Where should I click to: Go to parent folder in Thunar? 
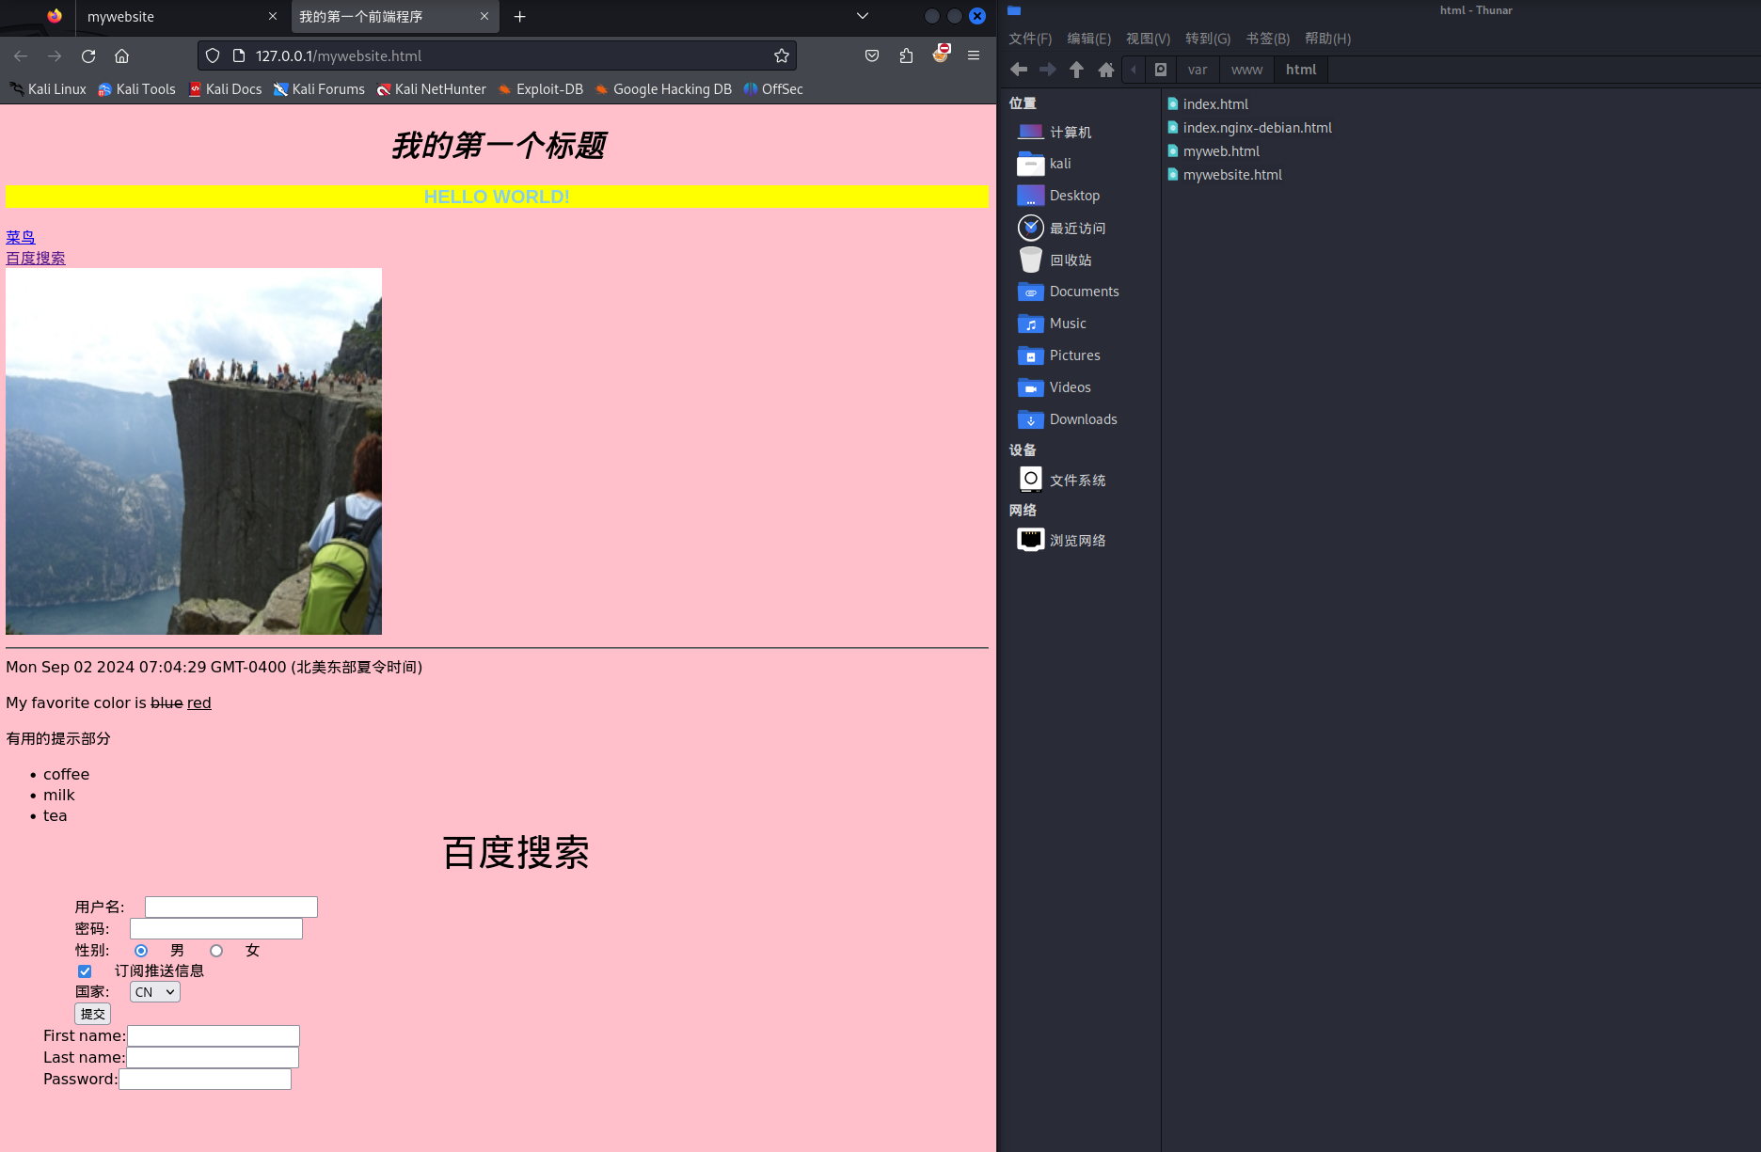(x=1077, y=70)
